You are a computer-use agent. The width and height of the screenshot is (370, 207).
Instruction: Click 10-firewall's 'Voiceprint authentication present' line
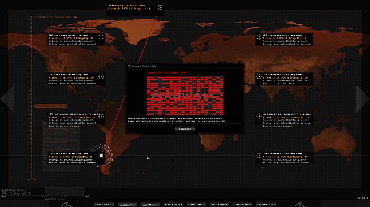(x=71, y=81)
